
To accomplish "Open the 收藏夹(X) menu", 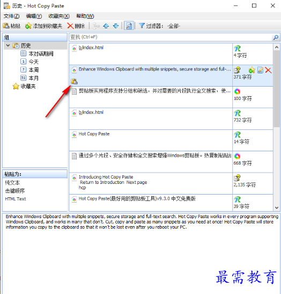I will coord(59,16).
